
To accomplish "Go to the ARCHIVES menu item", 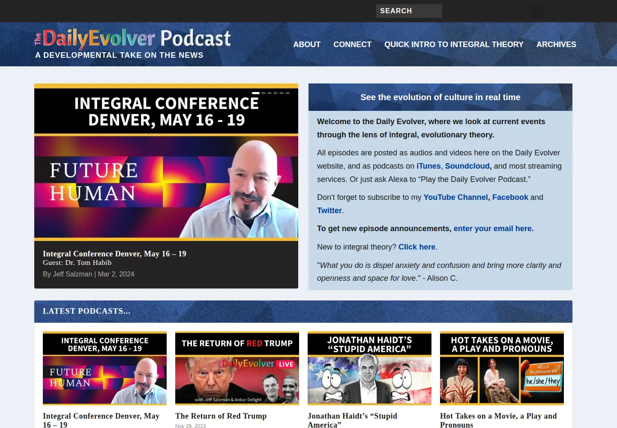I will tap(556, 45).
